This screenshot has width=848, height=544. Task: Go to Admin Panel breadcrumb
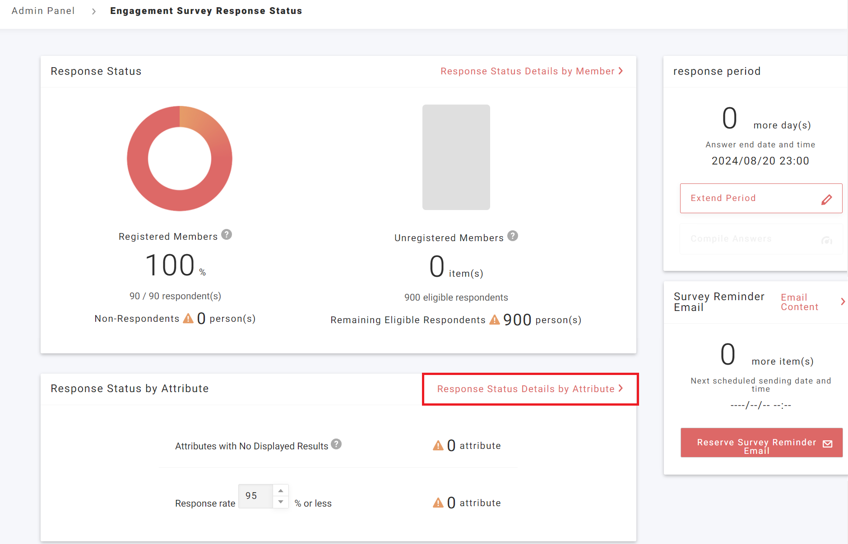click(x=43, y=11)
